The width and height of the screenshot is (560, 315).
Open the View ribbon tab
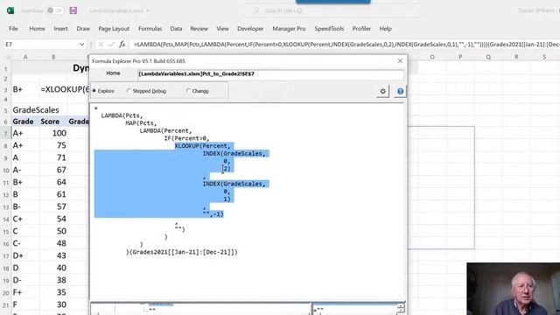pos(222,29)
